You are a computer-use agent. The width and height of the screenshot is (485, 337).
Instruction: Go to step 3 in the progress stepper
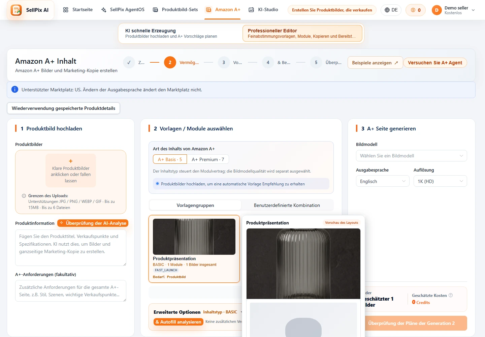tap(224, 62)
